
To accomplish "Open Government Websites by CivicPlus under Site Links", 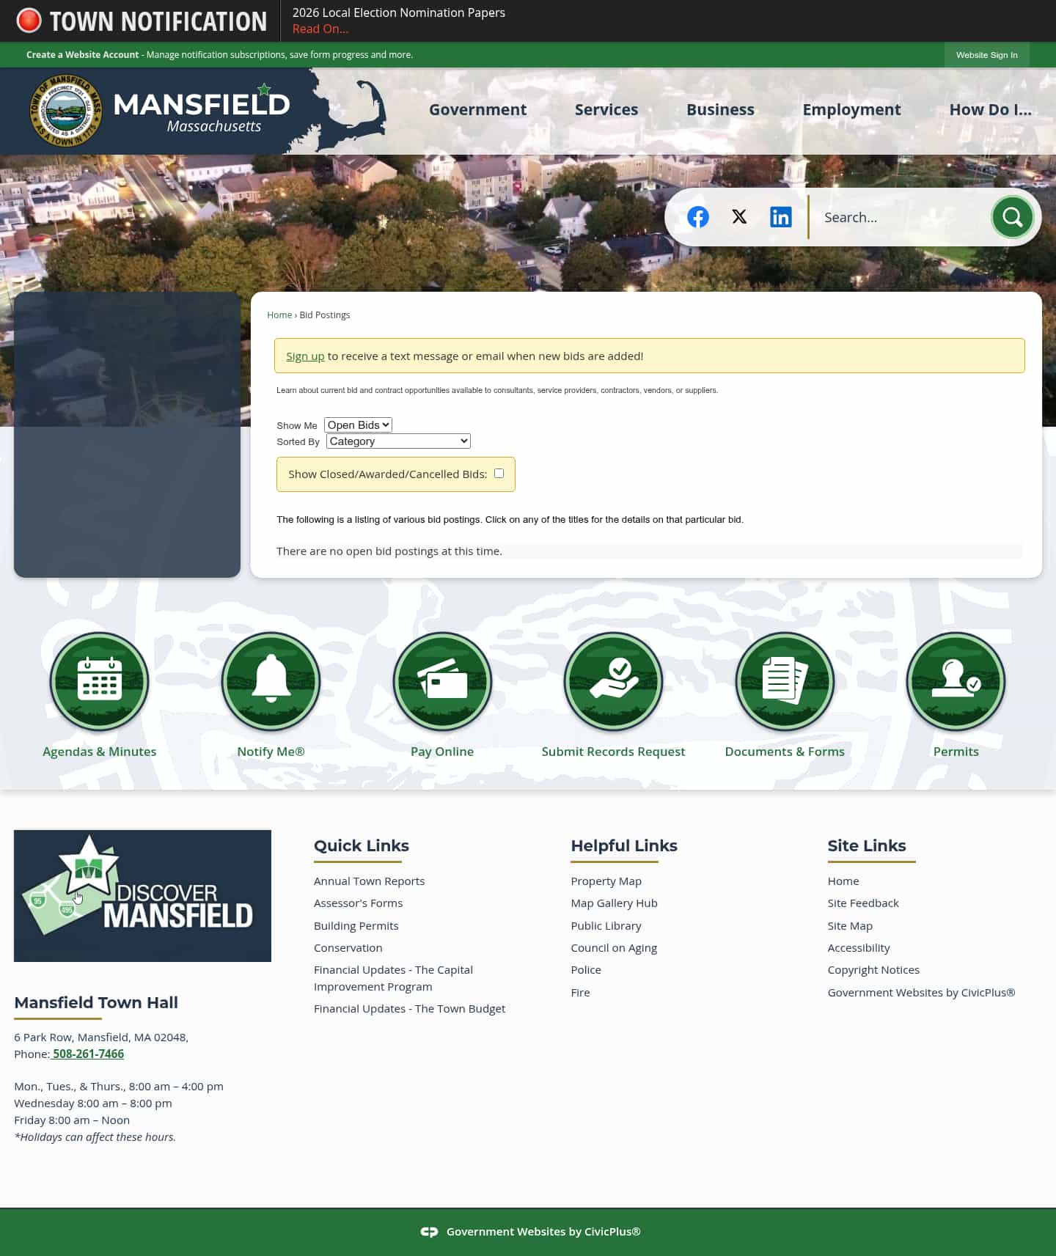I will pos(921,993).
